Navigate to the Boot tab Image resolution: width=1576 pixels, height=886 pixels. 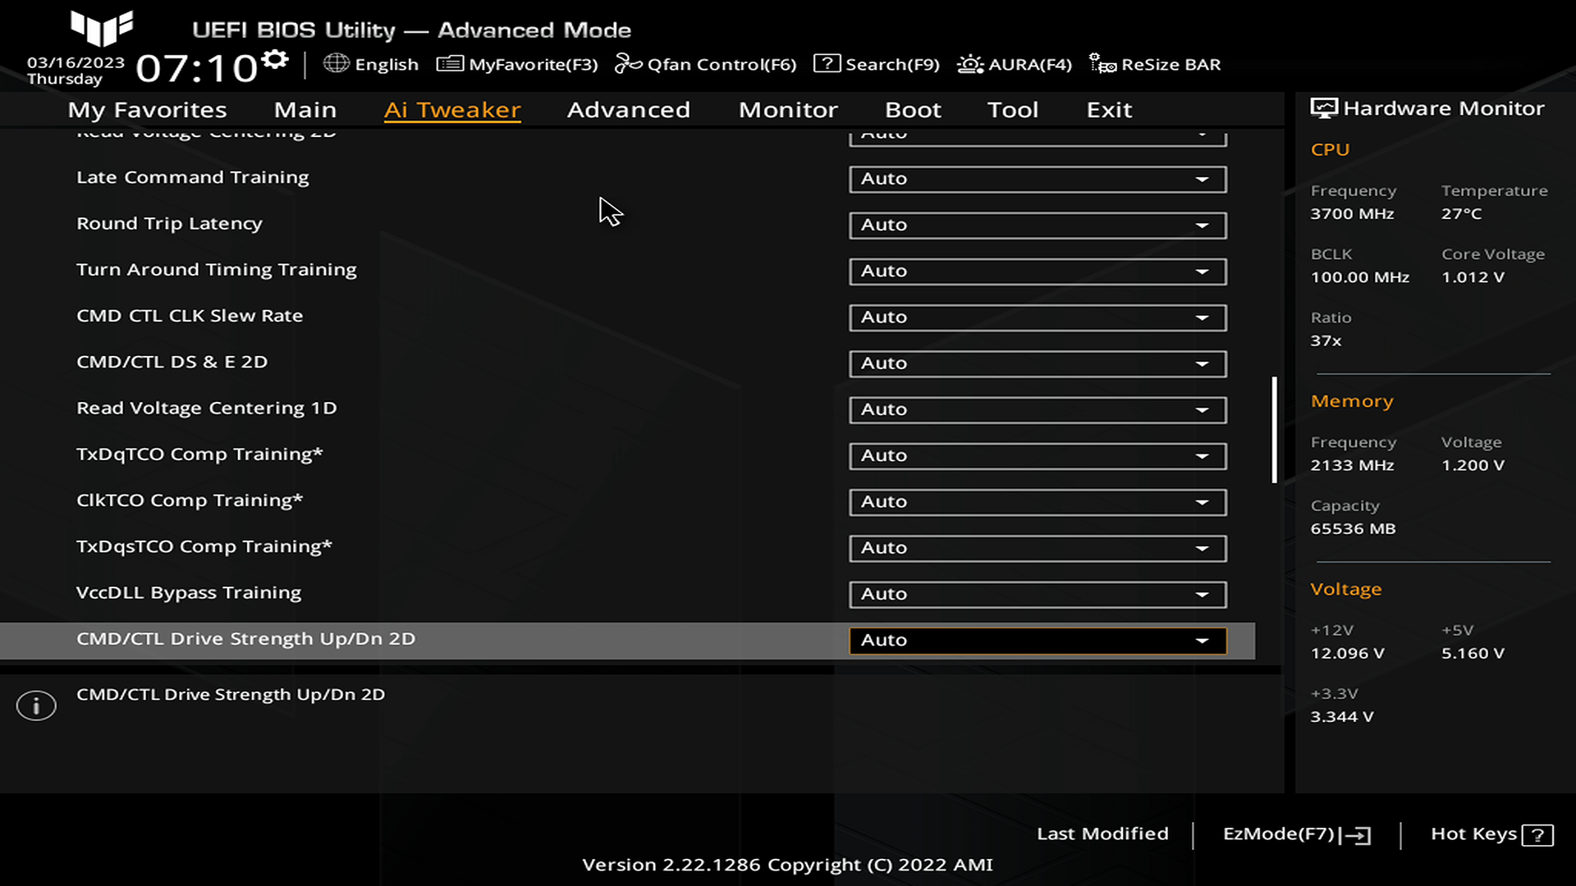tap(913, 108)
